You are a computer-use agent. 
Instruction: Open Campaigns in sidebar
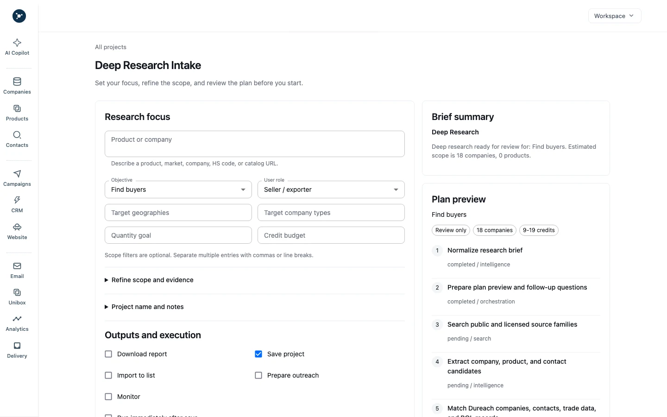click(x=17, y=178)
